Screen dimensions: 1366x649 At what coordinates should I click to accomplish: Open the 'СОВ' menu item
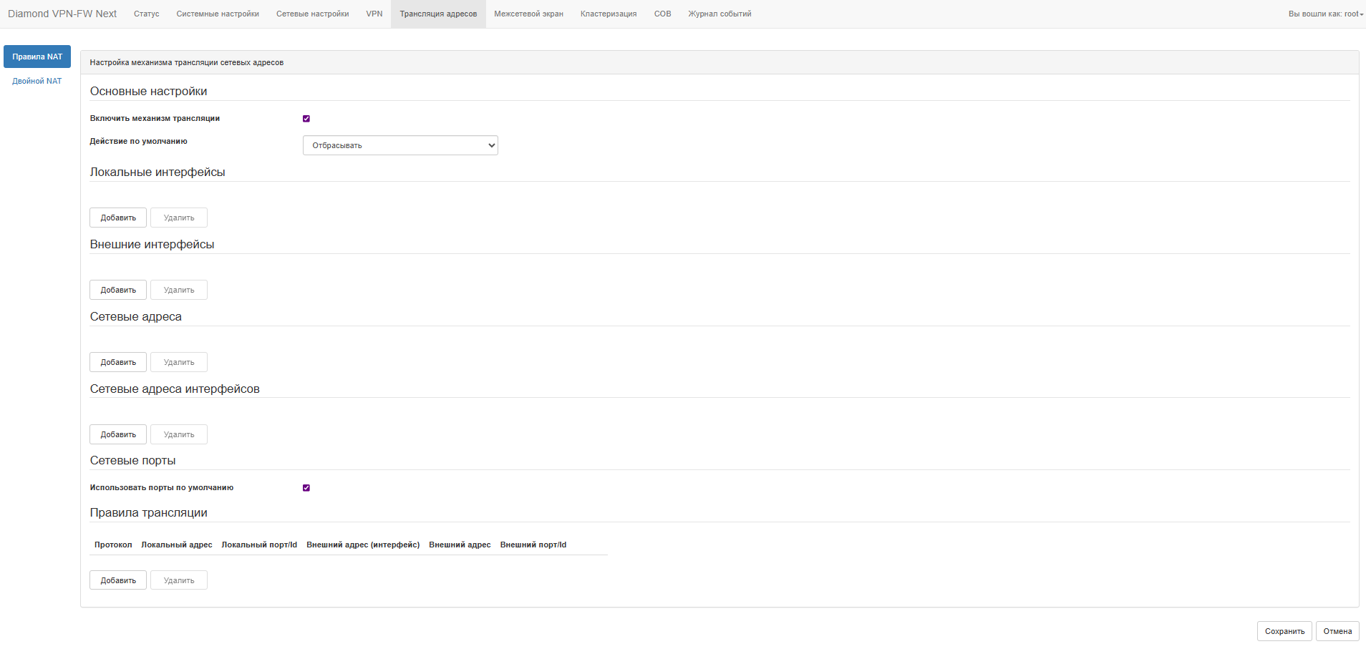(x=662, y=14)
